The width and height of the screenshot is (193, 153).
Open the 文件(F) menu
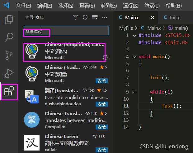tap(23, 6)
